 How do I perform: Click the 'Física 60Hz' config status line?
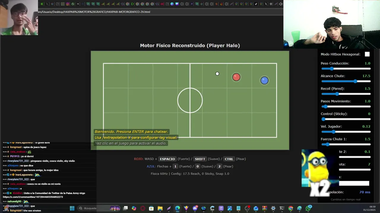coord(190,174)
